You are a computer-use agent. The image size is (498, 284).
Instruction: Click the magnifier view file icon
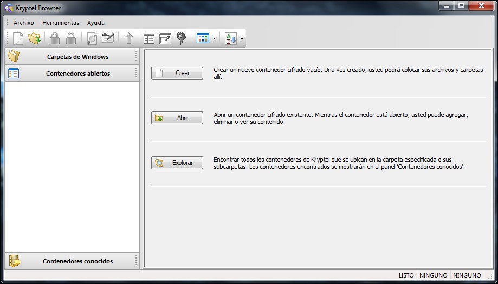(x=92, y=38)
